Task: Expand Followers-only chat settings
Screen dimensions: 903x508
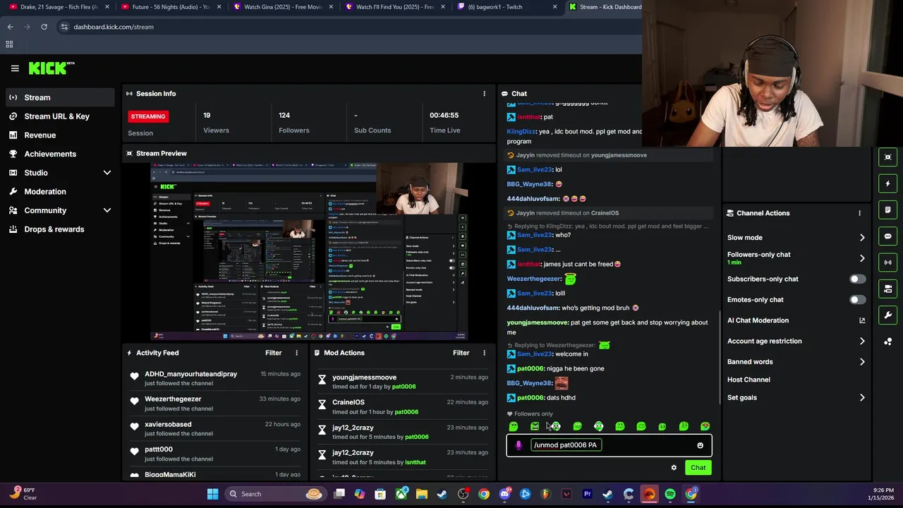Action: [862, 258]
